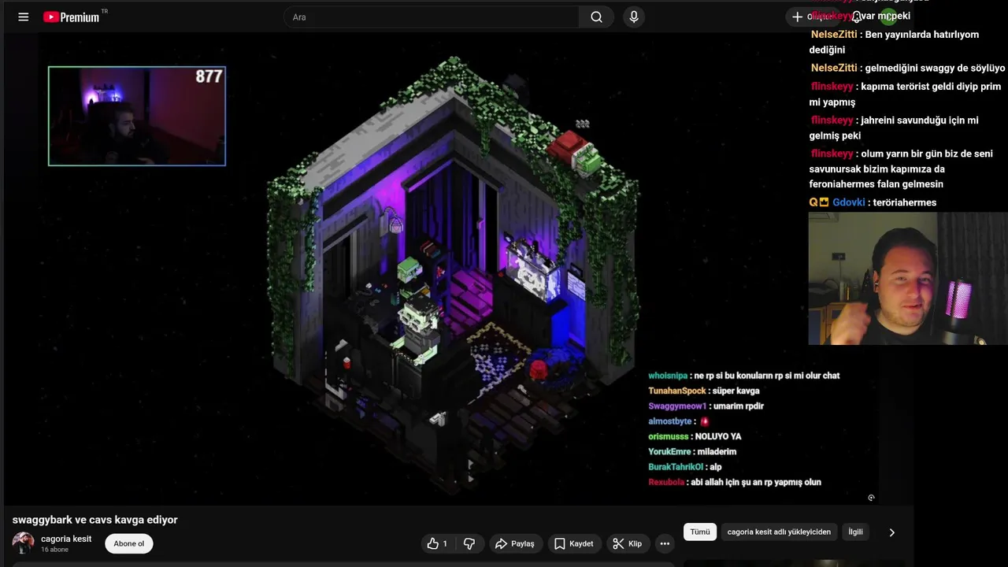This screenshot has height=567, width=1008.
Task: Click the small webcam overlay in the video
Action: click(137, 116)
